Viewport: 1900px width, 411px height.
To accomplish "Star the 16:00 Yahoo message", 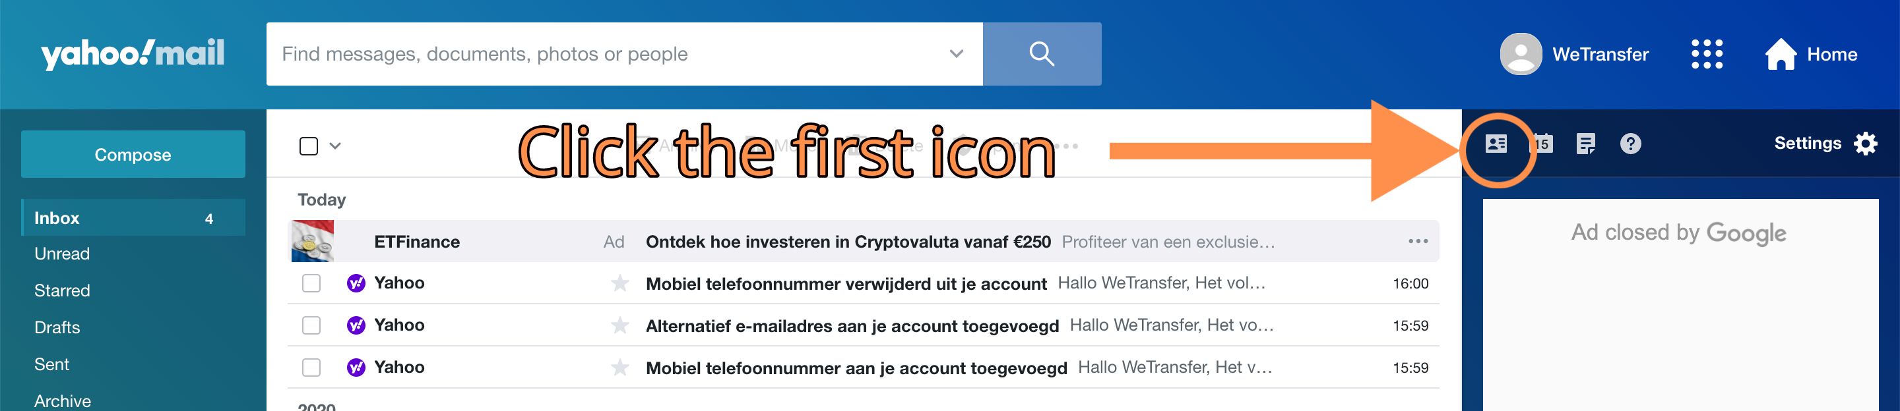I will click(619, 283).
